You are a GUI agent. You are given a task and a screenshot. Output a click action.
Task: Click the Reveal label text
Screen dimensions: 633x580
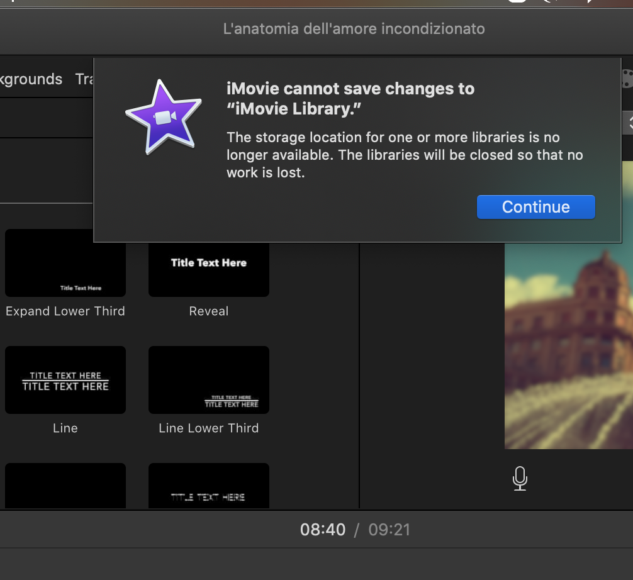point(209,311)
